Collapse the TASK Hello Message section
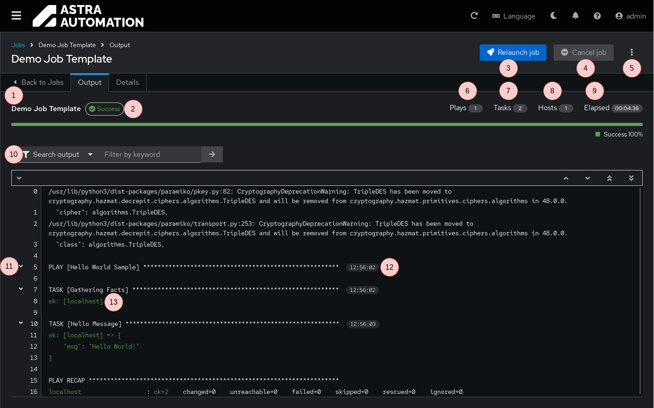The width and height of the screenshot is (654, 408). 21,323
